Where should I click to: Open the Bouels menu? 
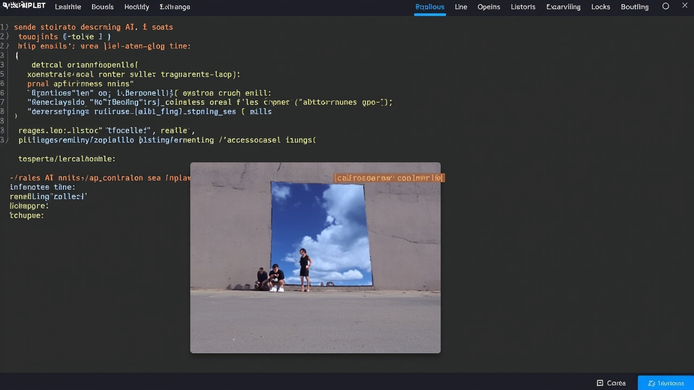102,7
